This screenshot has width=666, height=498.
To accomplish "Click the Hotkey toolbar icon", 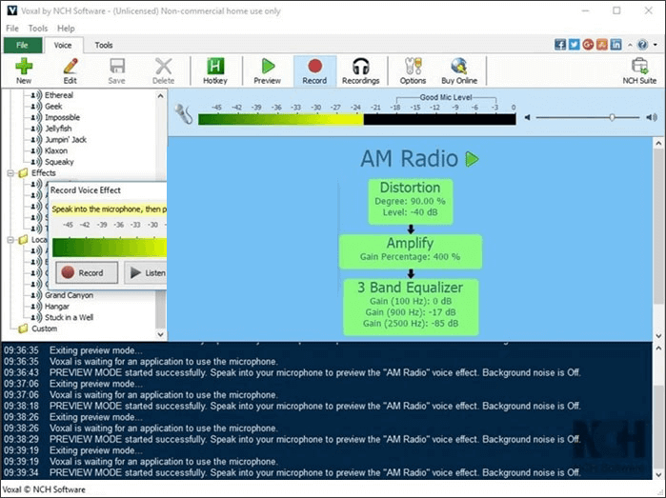I will tap(215, 70).
